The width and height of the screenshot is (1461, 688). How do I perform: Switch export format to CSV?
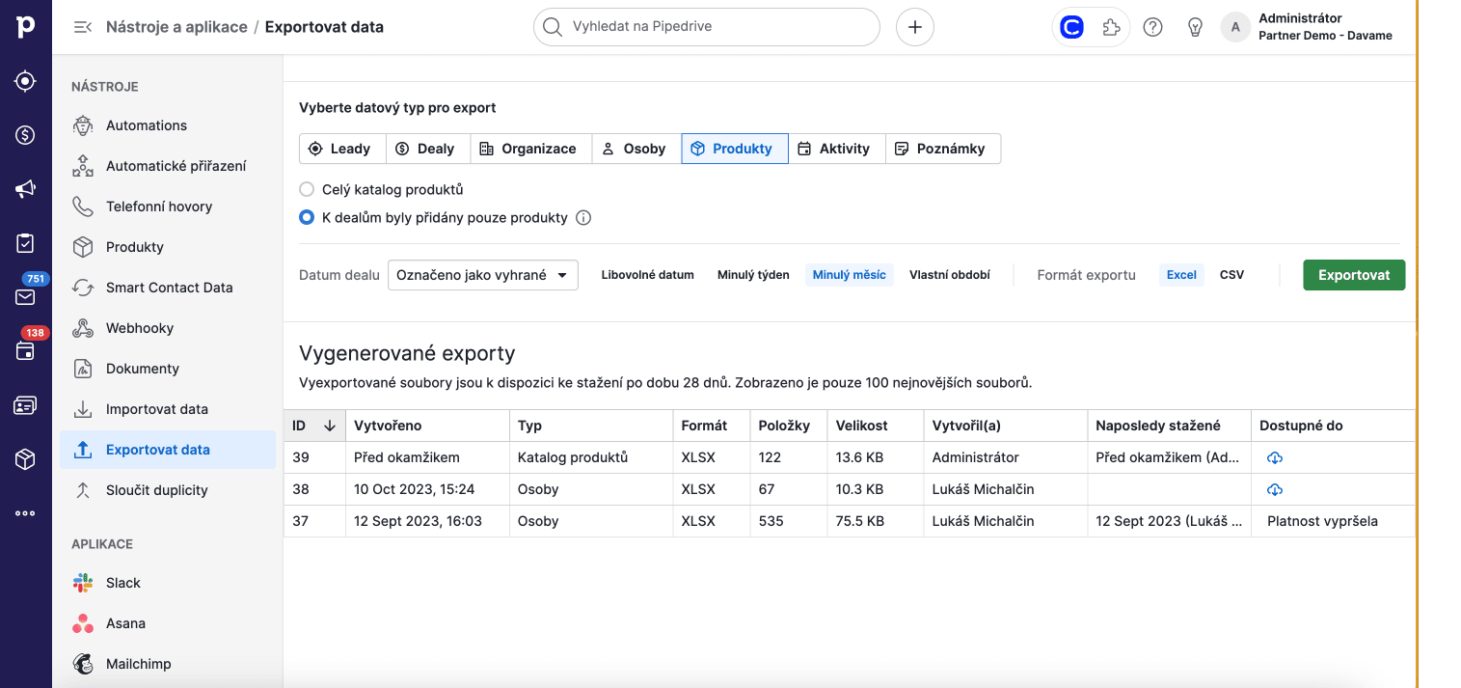pos(1231,275)
